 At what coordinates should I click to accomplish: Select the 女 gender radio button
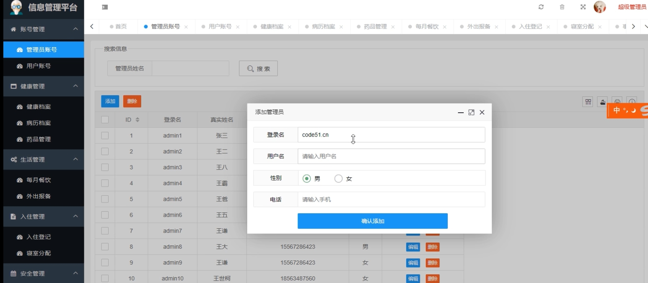point(338,178)
